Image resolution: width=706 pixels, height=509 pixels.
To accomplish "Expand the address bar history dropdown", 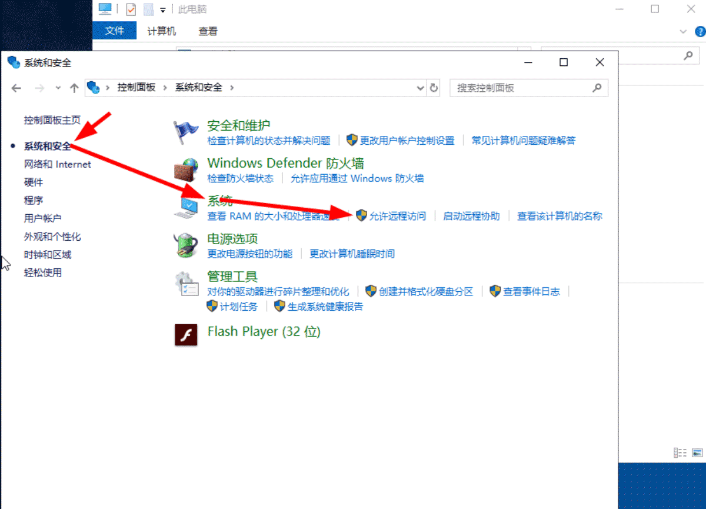I will point(420,88).
